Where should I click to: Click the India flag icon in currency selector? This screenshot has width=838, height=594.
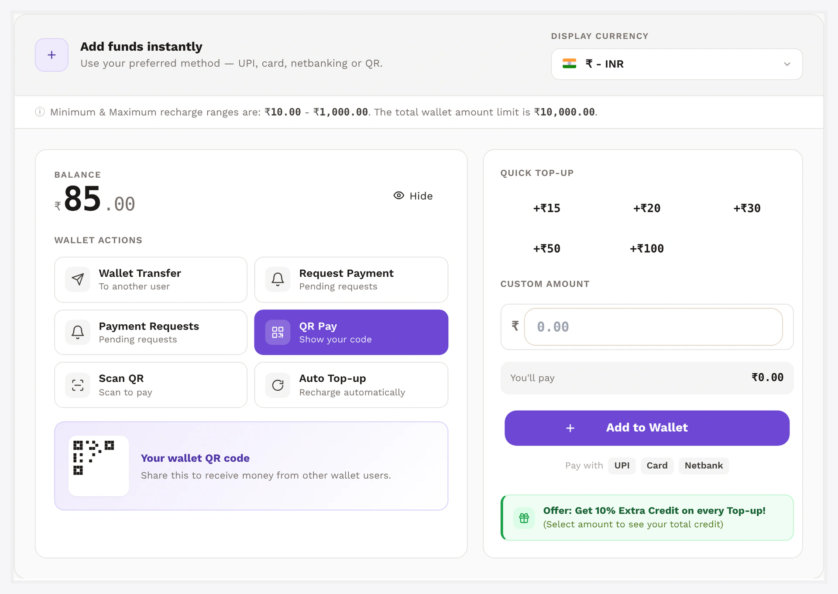pyautogui.click(x=569, y=64)
